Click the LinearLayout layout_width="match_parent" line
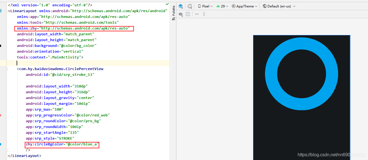This screenshot has width=368, height=160. coord(56,34)
